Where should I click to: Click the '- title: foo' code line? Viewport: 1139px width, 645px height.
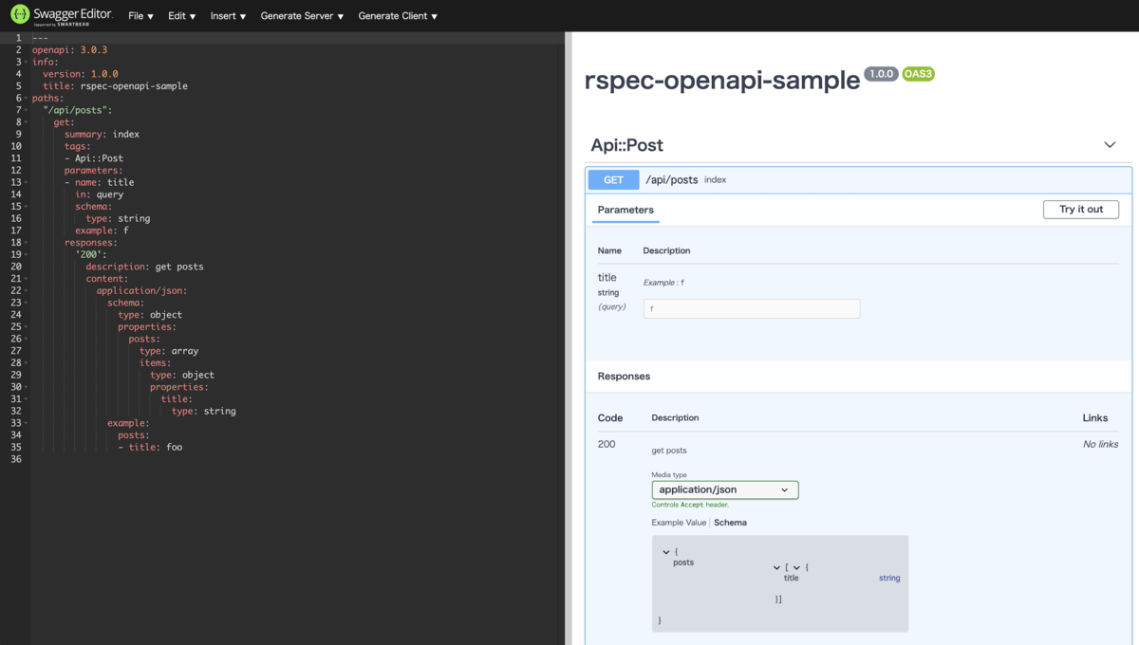[150, 447]
